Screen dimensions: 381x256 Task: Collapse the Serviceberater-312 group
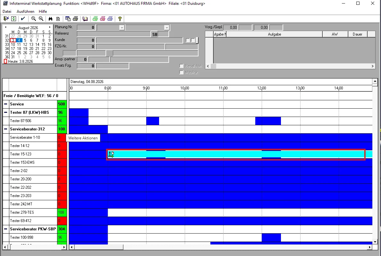pyautogui.click(x=5, y=129)
